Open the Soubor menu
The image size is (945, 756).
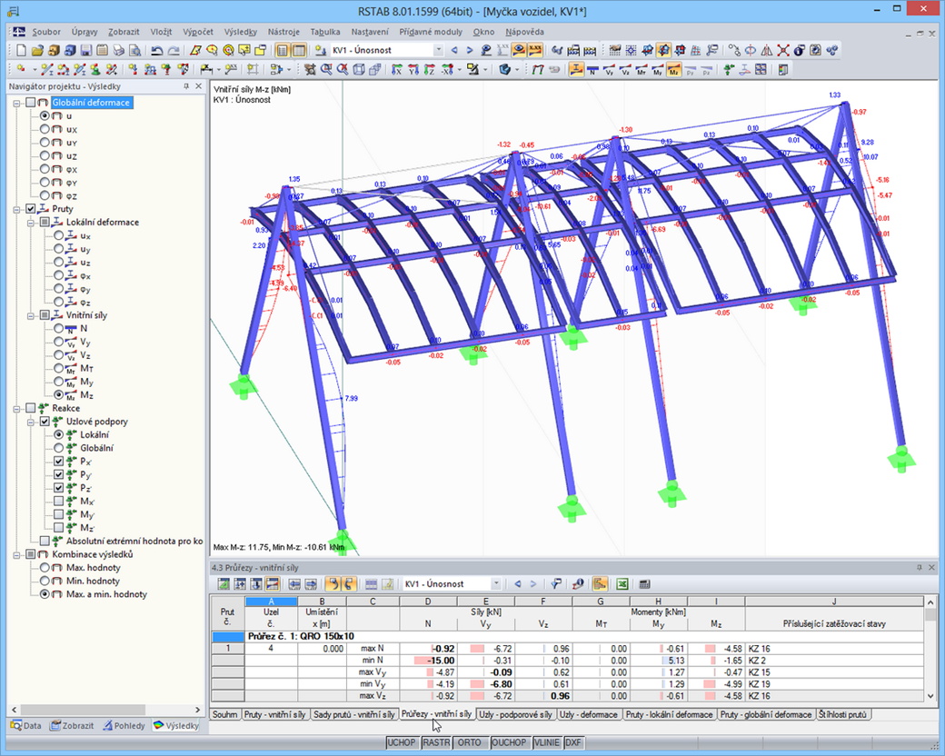(x=46, y=32)
